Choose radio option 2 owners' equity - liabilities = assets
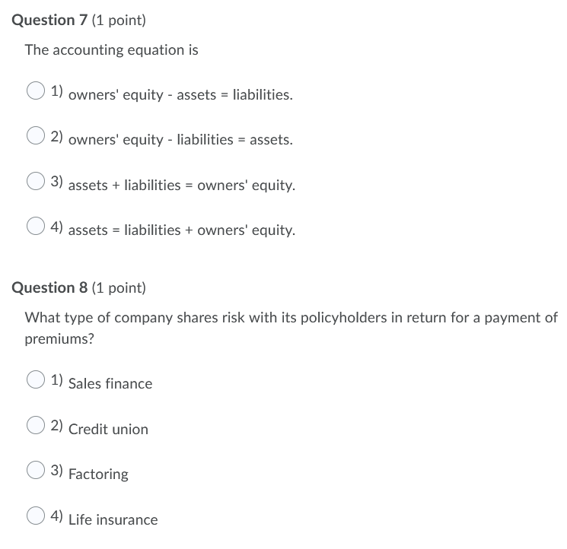The height and width of the screenshot is (549, 567). click(x=36, y=135)
